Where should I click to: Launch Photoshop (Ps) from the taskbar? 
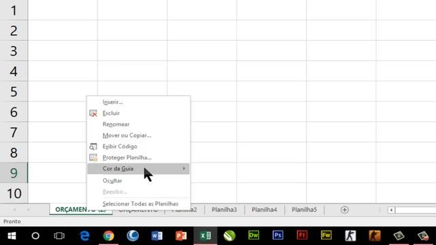coord(278,235)
